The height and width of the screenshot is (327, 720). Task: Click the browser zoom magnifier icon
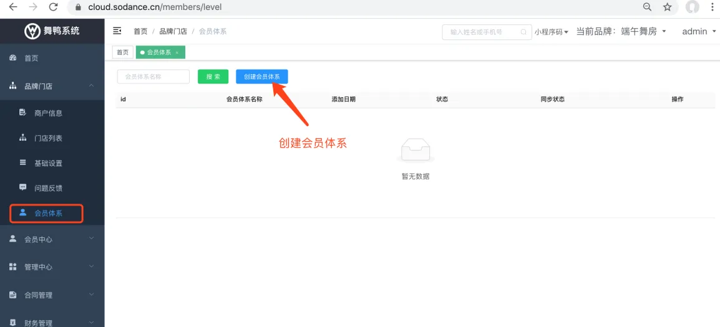pos(648,7)
